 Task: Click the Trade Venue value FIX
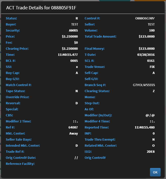click(152, 67)
